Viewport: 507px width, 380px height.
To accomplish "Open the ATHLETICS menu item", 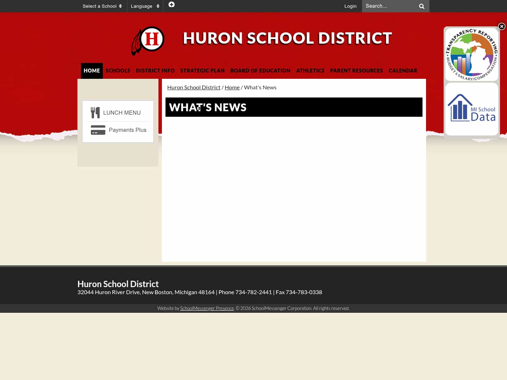I will coord(310,70).
